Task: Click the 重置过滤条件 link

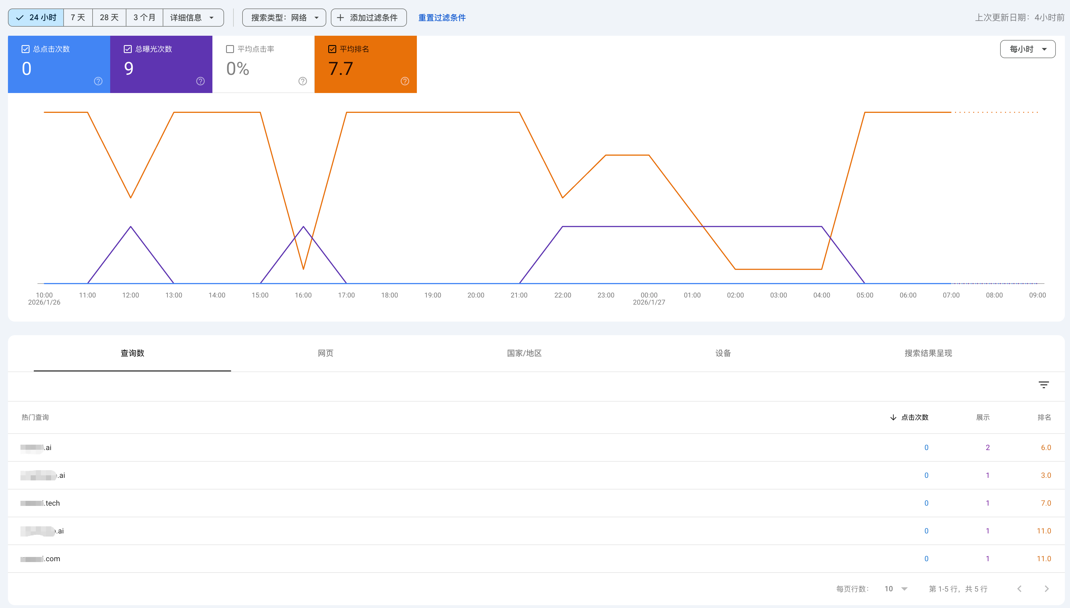Action: 442,18
